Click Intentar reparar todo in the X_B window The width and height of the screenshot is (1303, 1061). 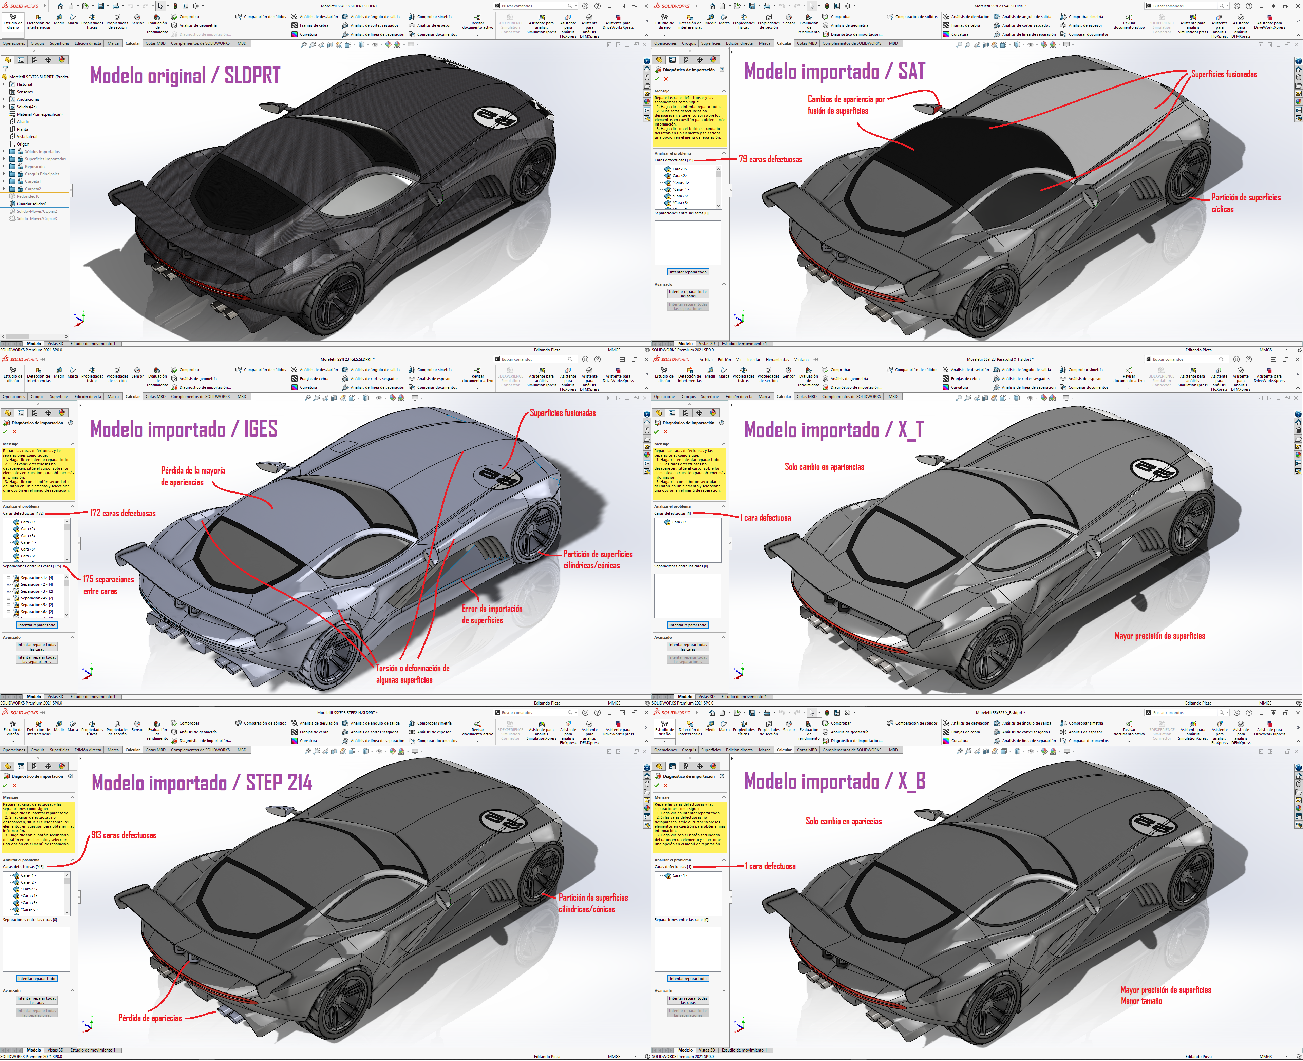click(x=688, y=979)
